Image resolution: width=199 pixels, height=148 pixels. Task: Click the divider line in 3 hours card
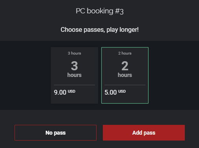click(x=74, y=85)
